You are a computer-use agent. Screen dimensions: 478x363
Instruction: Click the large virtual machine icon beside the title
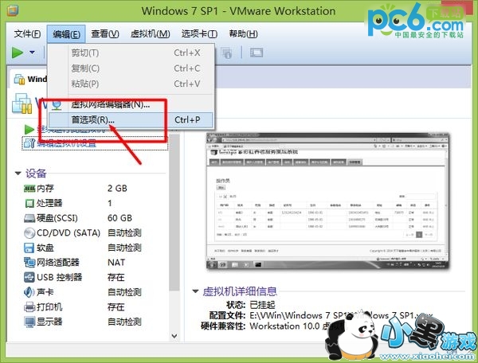coord(22,103)
